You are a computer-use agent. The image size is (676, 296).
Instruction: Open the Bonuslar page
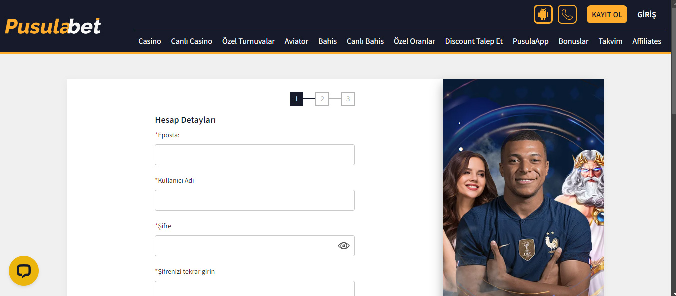click(573, 41)
